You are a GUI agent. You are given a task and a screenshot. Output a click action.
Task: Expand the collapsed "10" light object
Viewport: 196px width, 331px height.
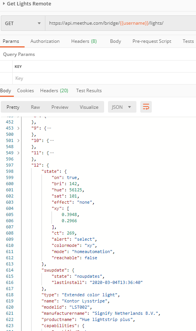point(18,140)
